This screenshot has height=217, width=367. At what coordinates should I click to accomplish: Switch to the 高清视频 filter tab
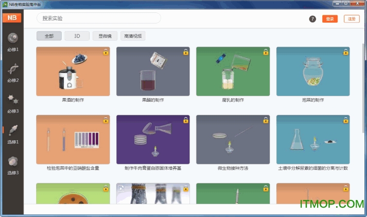point(133,36)
